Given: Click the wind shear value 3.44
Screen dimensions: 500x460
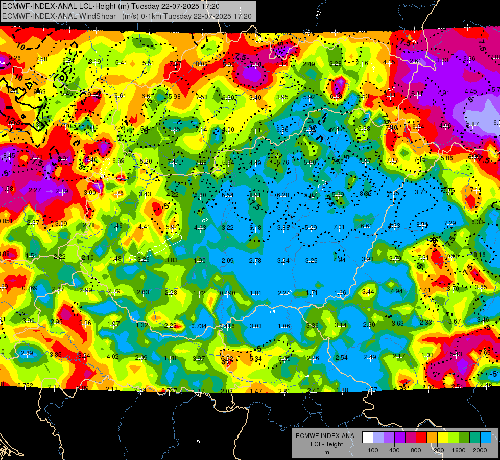Looking at the screenshot, I should (368, 292).
